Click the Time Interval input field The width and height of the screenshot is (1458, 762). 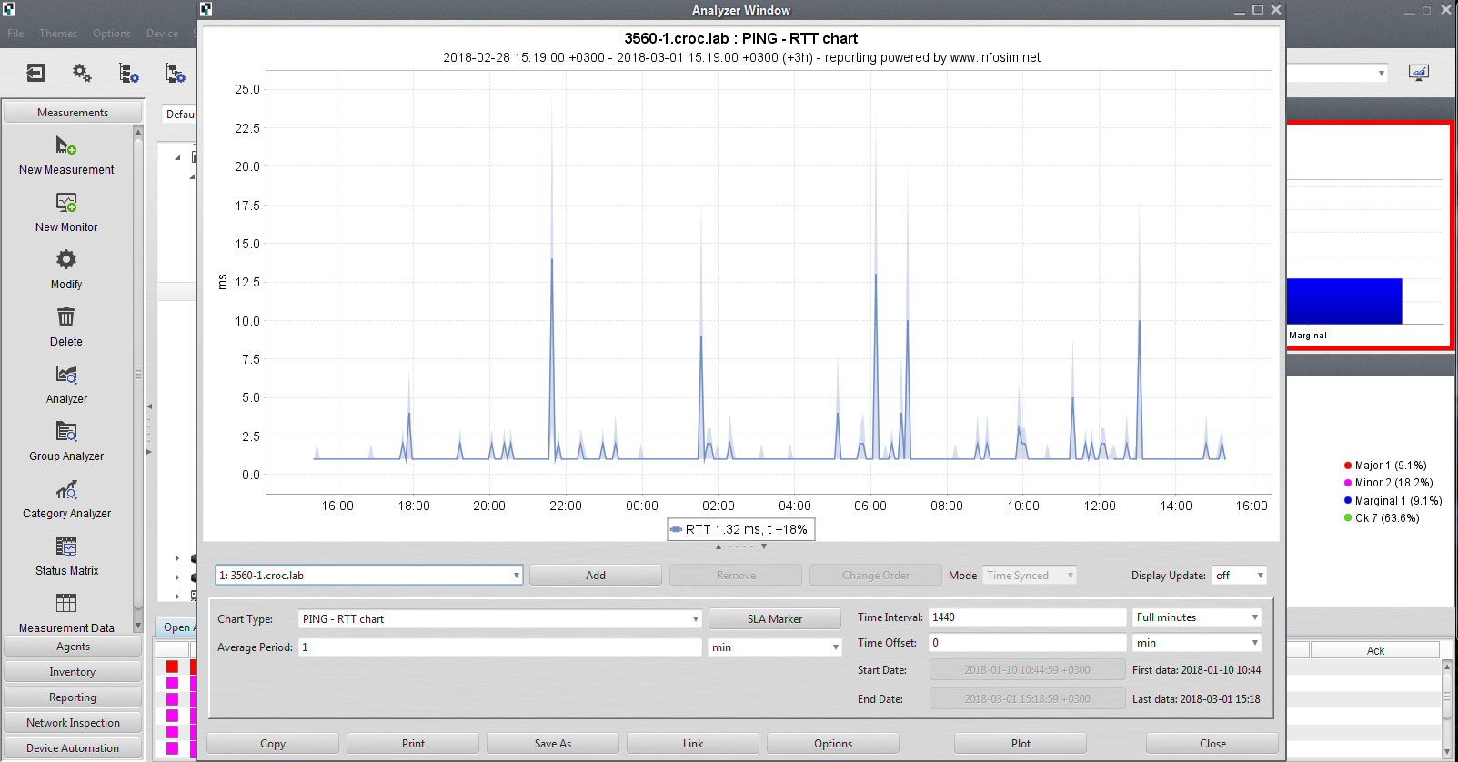pyautogui.click(x=1027, y=617)
